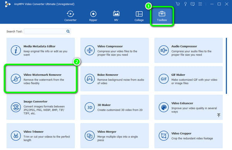Open the Collage tab
Image resolution: width=232 pixels, height=150 pixels.
[139, 16]
